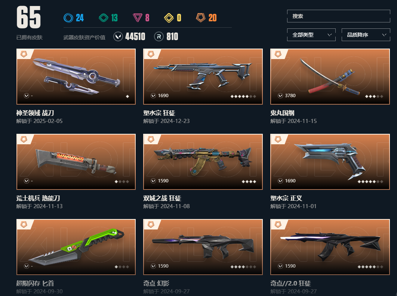Click the Radianite icon beside 810

click(159, 37)
